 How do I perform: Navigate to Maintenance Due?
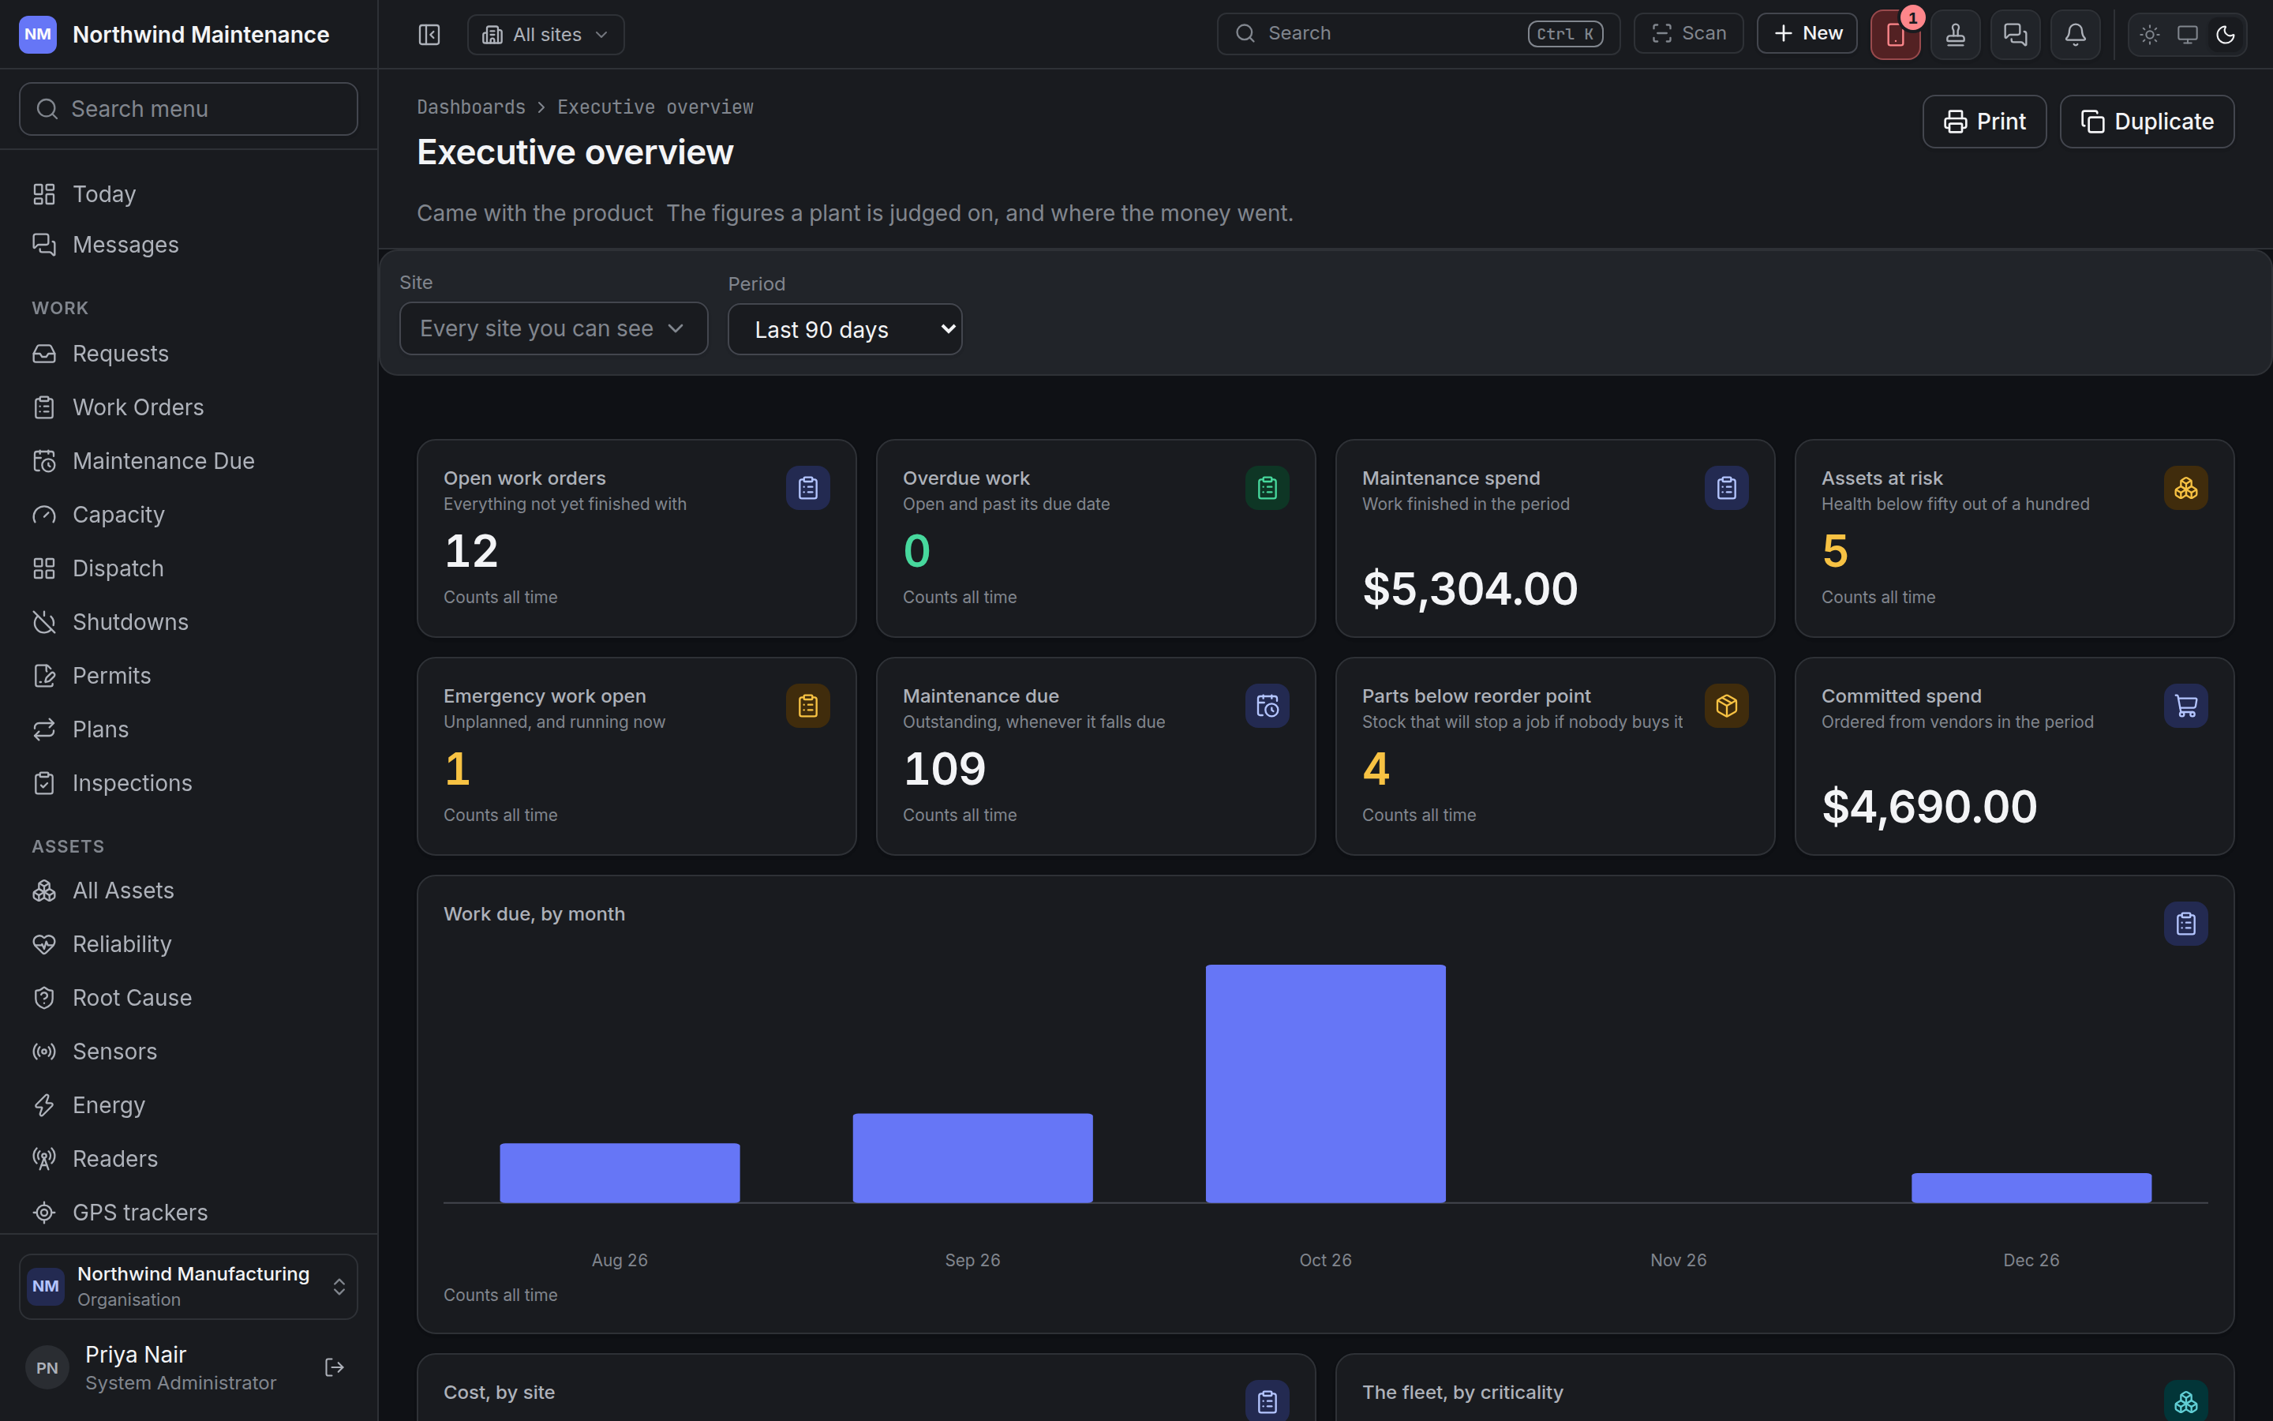tap(189, 460)
